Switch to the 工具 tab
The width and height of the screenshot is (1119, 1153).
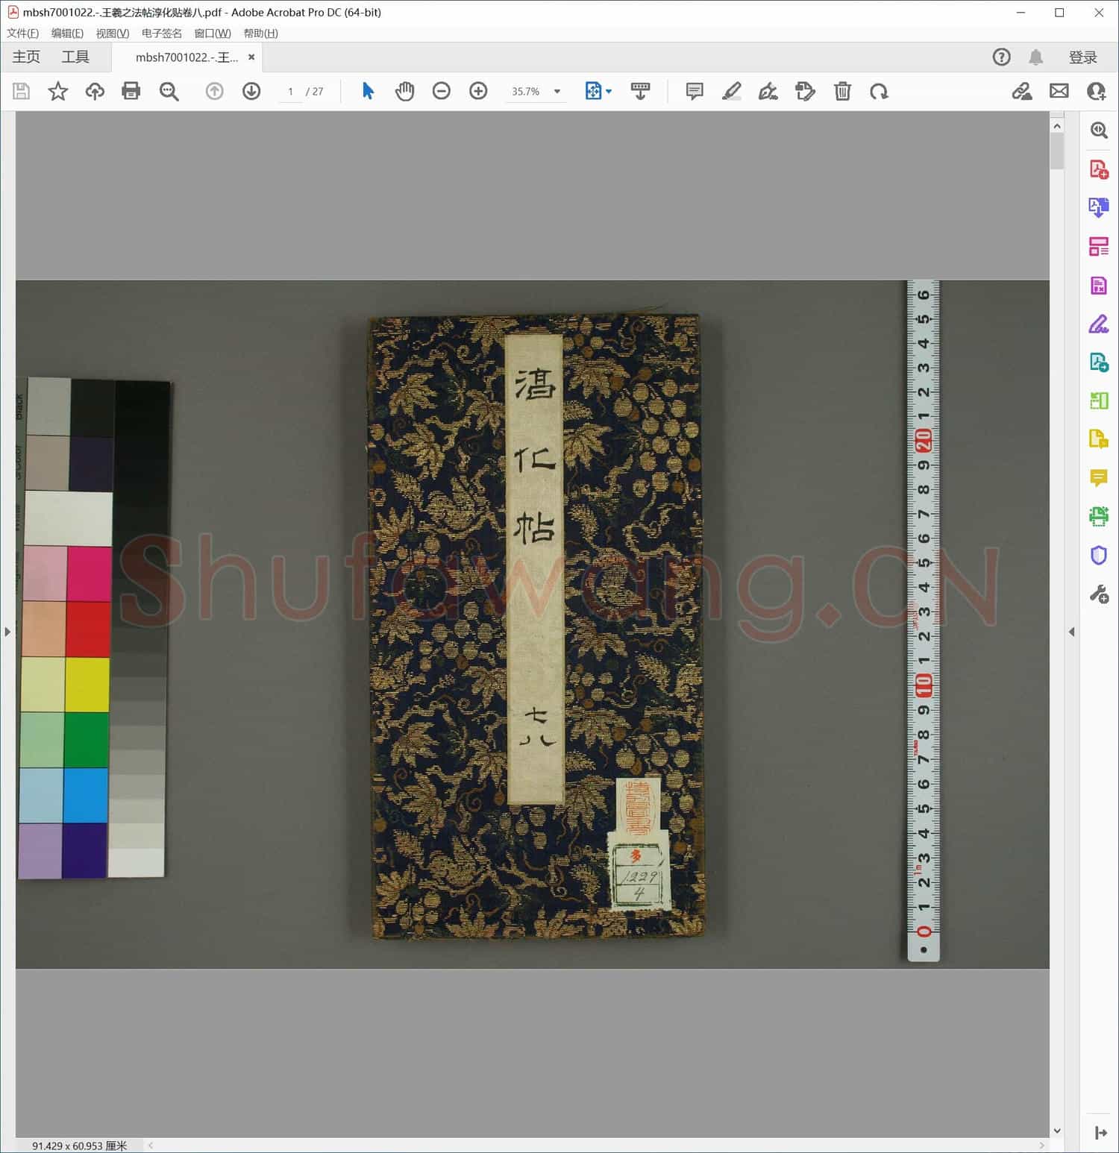click(x=75, y=57)
